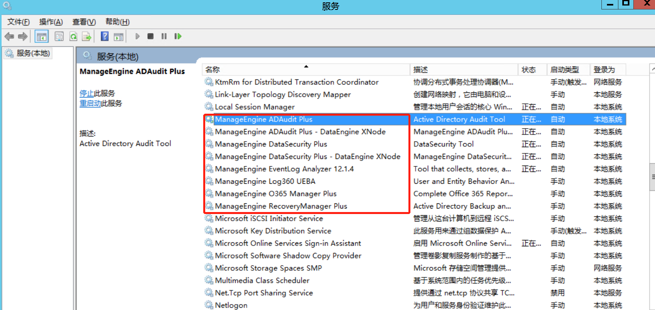This screenshot has height=310, width=655.
Task: Click '网络服务' logon of Microsoft Storage Spaces SMP
Action: (x=608, y=268)
